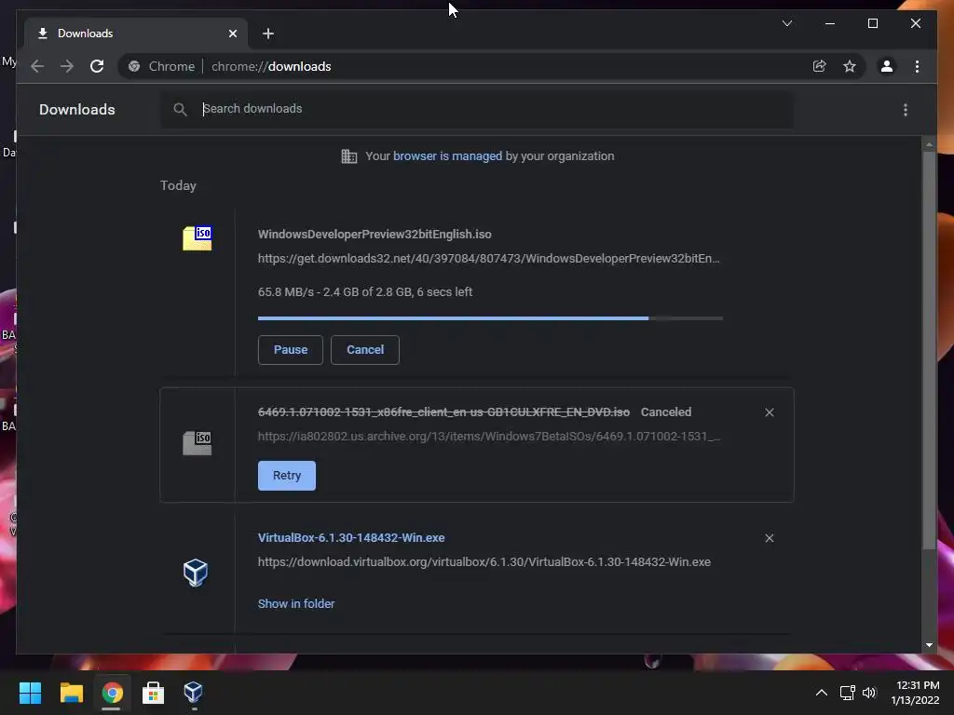Open the tab search chevron dropdown
Image resolution: width=954 pixels, height=715 pixels.
[x=786, y=23]
